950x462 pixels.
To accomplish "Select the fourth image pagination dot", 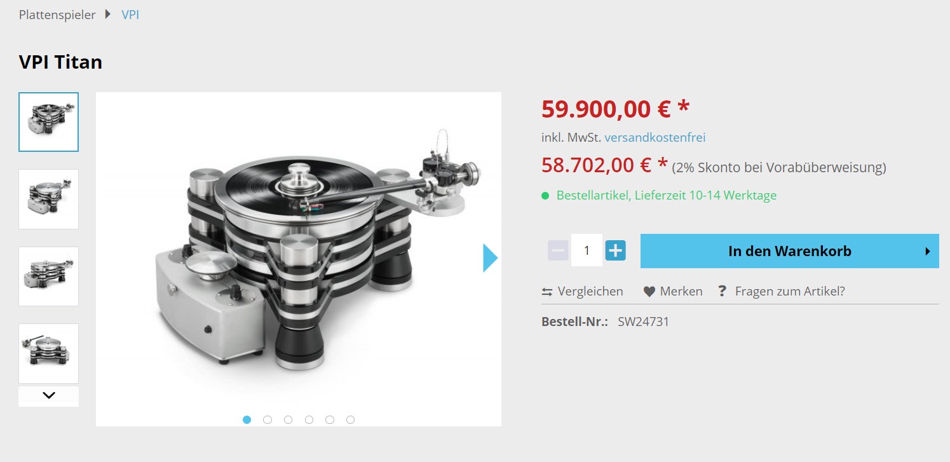I will (x=309, y=419).
